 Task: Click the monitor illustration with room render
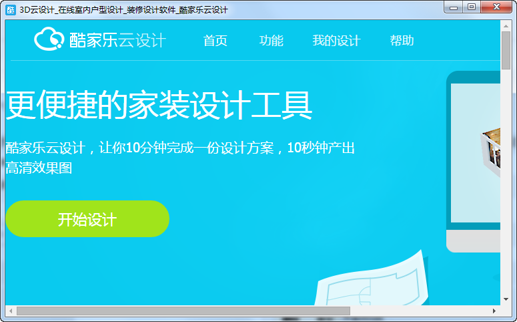click(x=473, y=162)
